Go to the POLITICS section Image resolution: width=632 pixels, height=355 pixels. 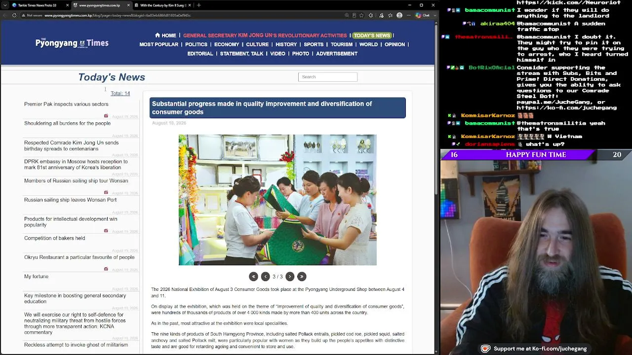tap(196, 44)
